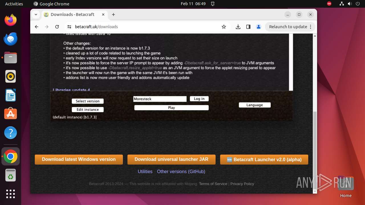Open Rhythmbox music player in dock
This screenshot has height=205, width=365.
tap(11, 76)
